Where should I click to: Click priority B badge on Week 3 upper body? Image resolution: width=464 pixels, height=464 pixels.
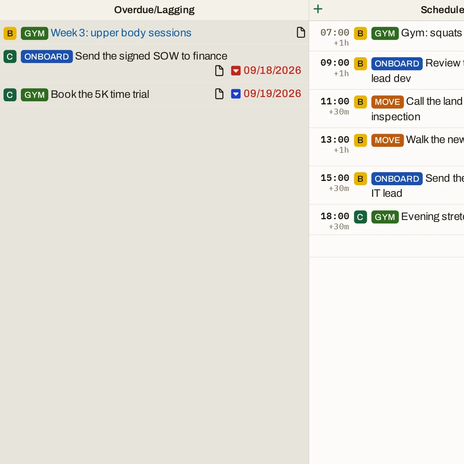click(x=10, y=33)
